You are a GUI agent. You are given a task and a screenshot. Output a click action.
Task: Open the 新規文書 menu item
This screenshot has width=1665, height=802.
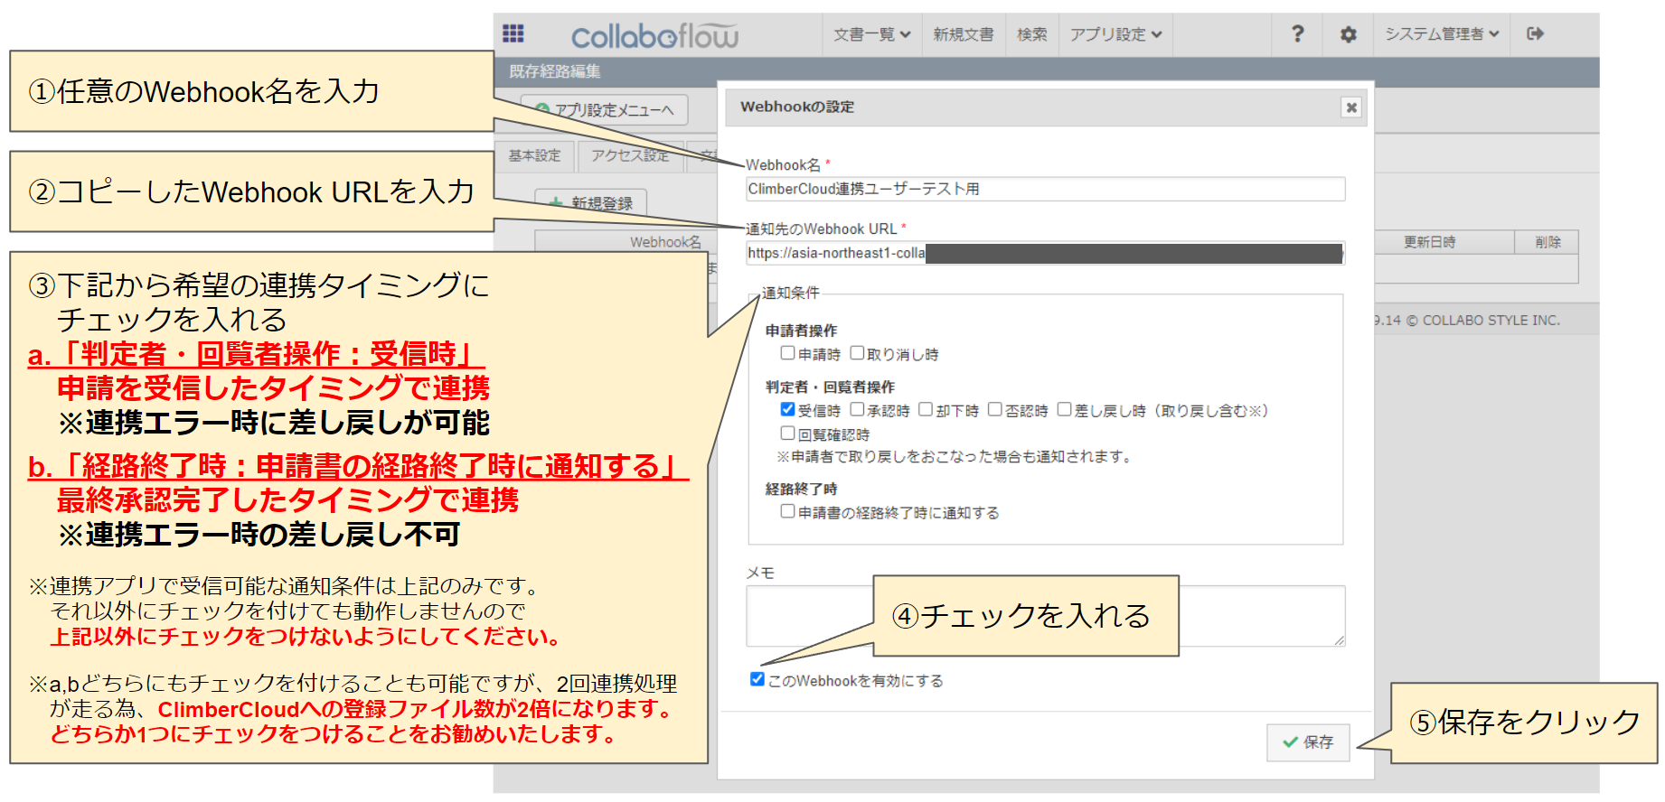click(964, 34)
